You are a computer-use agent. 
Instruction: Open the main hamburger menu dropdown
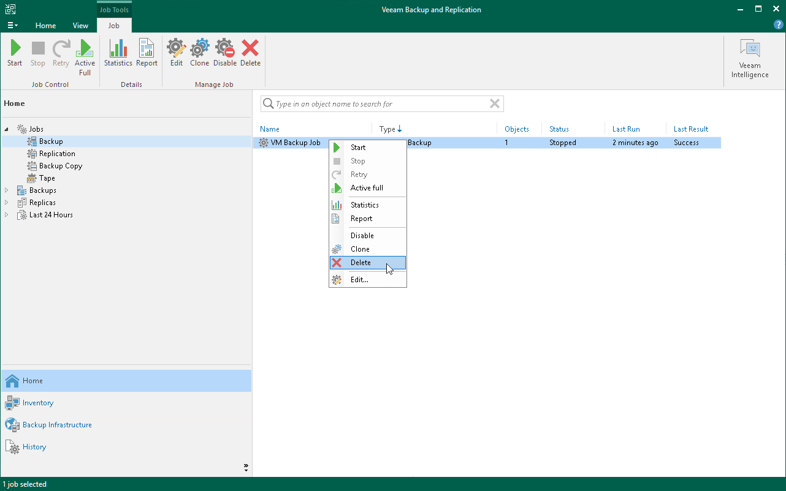click(13, 26)
